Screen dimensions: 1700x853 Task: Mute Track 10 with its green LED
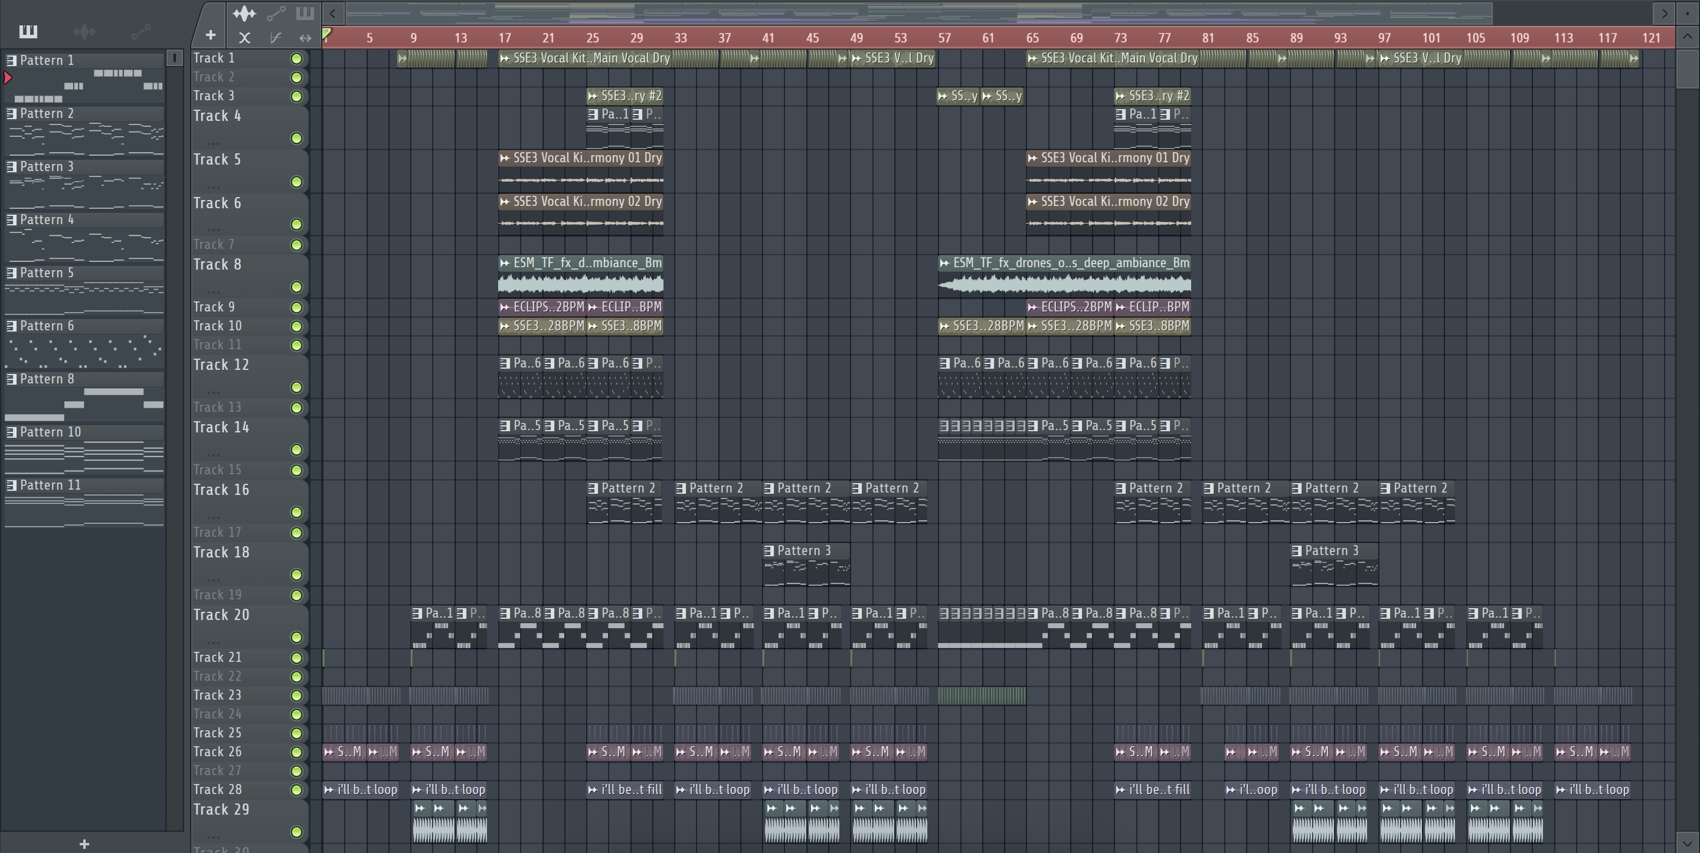297,326
